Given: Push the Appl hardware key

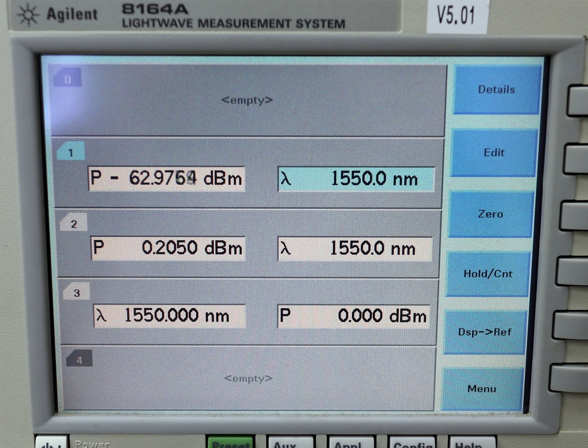Looking at the screenshot, I should coord(351,442).
